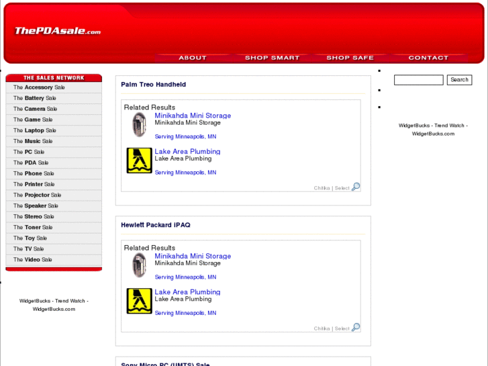Screen dimensions: 488x366
Task: Open The Speaker Sale
Action: (36, 205)
